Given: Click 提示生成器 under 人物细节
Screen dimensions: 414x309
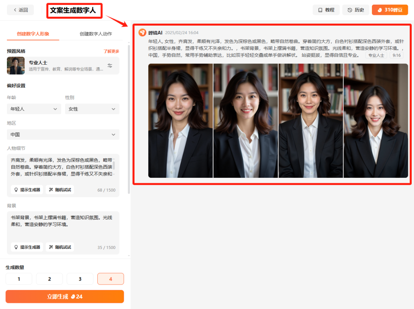Looking at the screenshot, I should (27, 190).
